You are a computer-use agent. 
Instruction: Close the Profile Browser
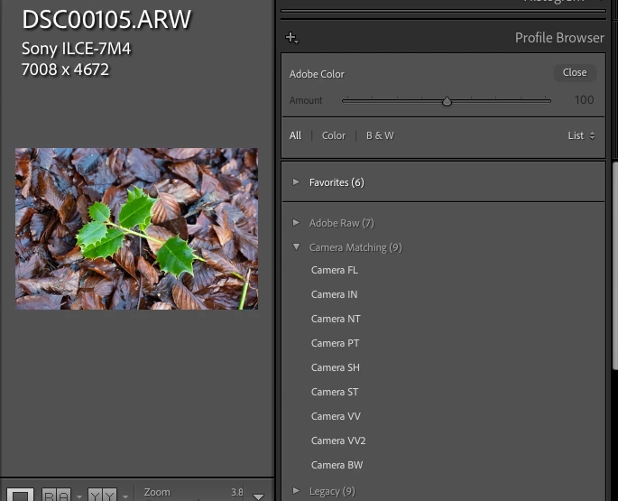575,72
